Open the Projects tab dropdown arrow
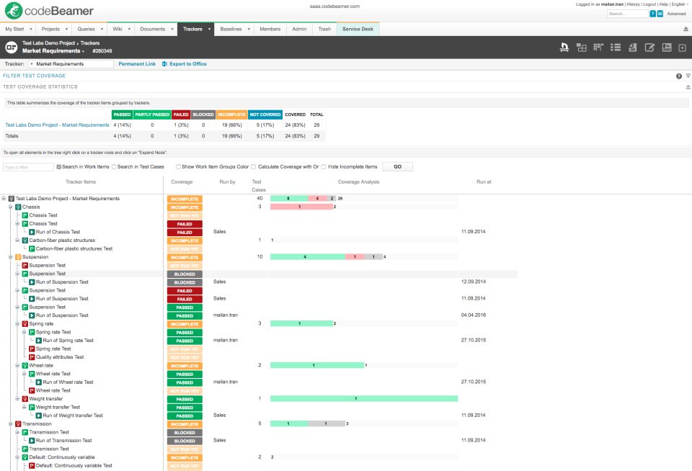The height and width of the screenshot is (471, 692). click(x=66, y=29)
